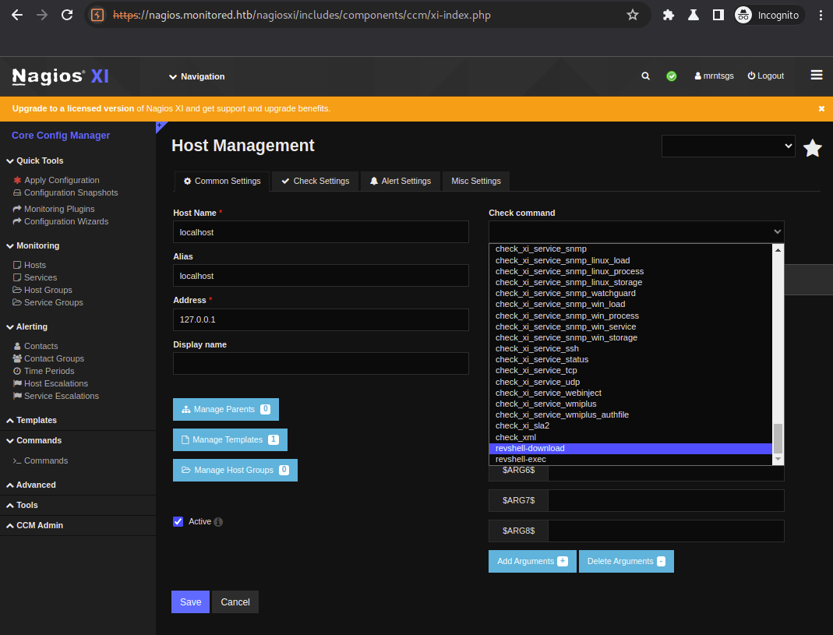Save the host configuration
This screenshot has width=833, height=635.
point(190,601)
